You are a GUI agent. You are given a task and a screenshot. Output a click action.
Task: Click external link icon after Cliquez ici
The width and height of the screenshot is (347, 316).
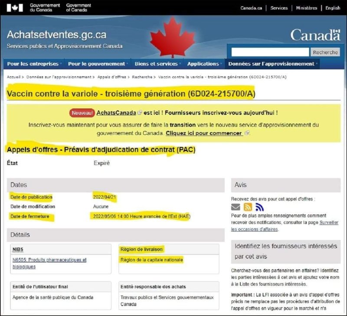coord(247,133)
